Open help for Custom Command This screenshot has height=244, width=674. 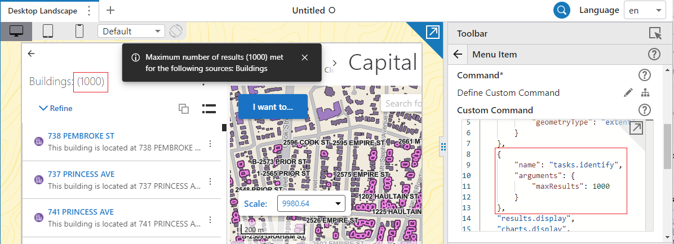click(644, 109)
